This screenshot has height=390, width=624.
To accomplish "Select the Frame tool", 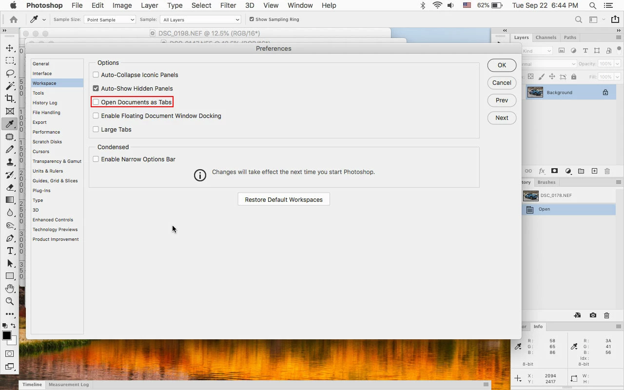I will click(9, 111).
